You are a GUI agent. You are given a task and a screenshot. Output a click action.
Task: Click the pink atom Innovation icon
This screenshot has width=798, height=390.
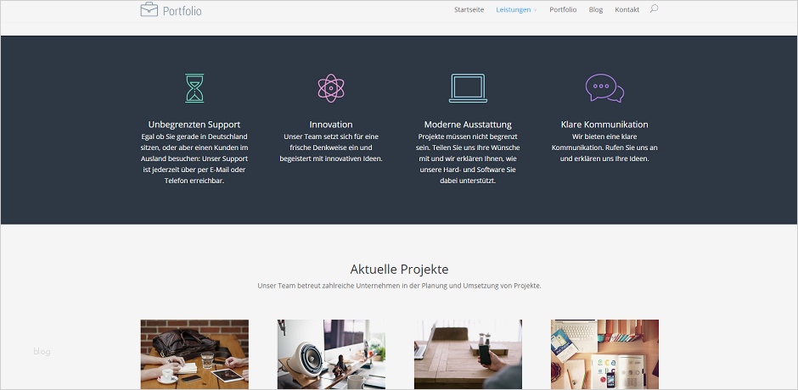[x=331, y=88]
